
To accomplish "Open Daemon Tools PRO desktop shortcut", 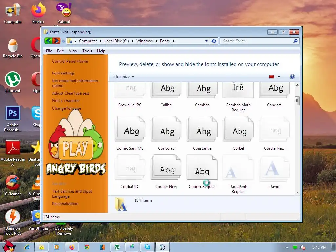I will click(13, 222).
